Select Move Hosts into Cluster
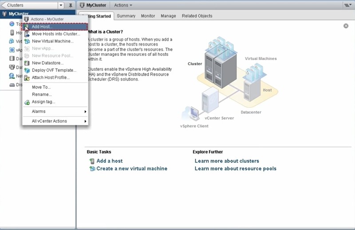 point(55,34)
